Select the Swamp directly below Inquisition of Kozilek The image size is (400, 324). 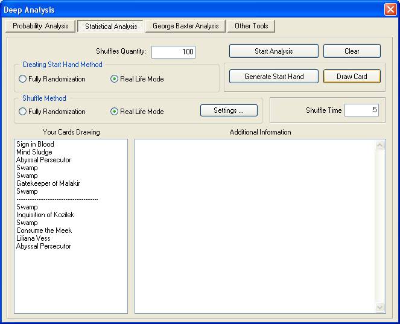27,223
